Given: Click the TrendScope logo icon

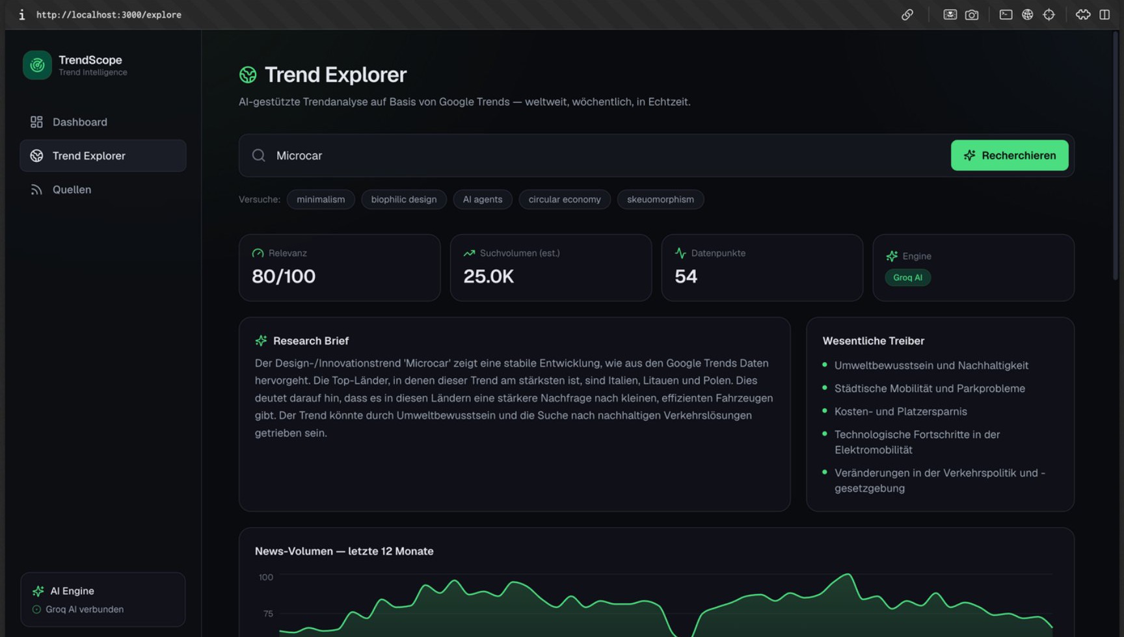Looking at the screenshot, I should point(37,65).
